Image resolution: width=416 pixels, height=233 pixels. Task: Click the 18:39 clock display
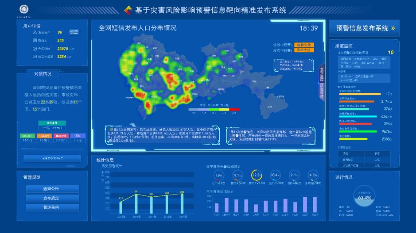coord(308,28)
